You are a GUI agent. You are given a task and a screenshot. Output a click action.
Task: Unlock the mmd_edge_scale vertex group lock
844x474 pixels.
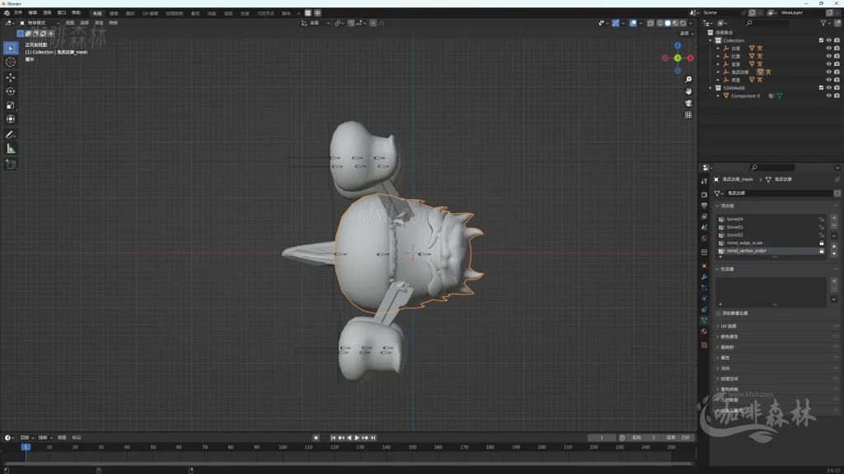tap(821, 244)
